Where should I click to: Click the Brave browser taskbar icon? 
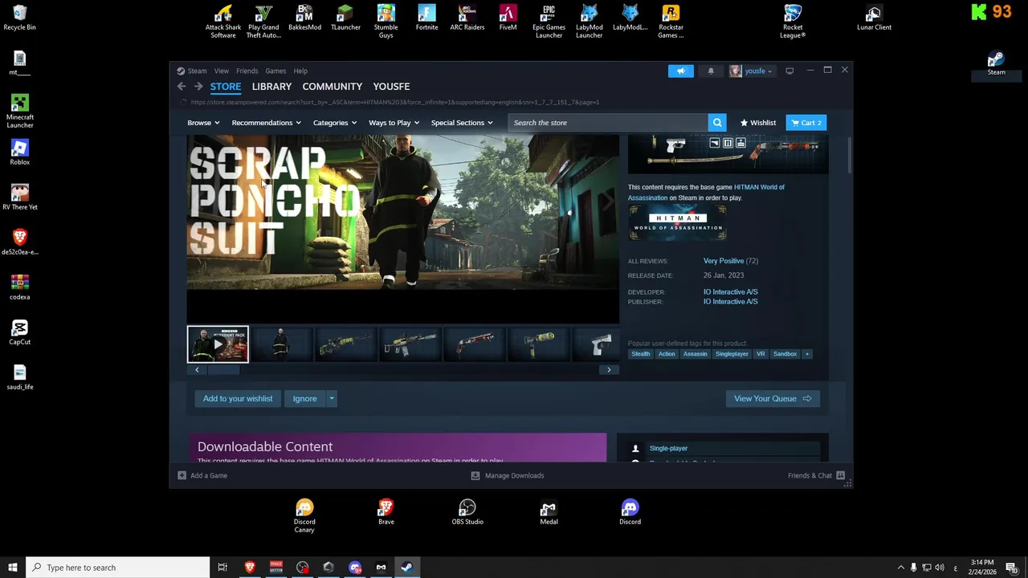250,568
